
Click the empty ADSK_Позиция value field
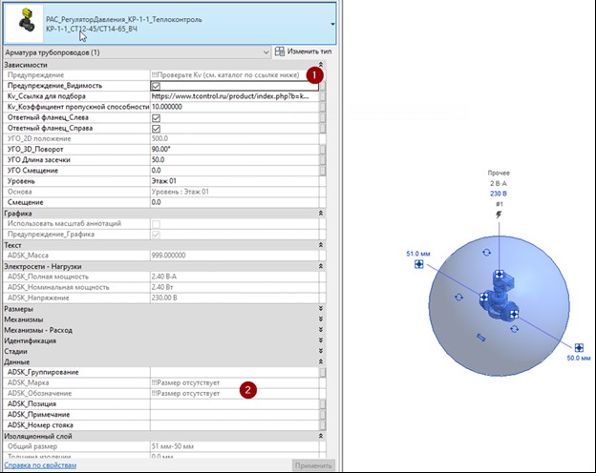coord(235,404)
